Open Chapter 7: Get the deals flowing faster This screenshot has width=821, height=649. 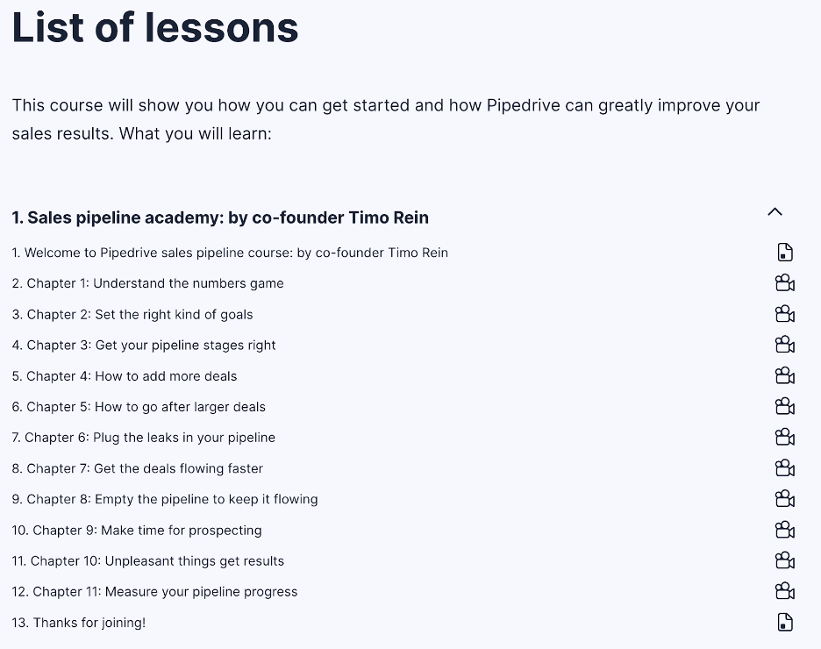(x=137, y=468)
